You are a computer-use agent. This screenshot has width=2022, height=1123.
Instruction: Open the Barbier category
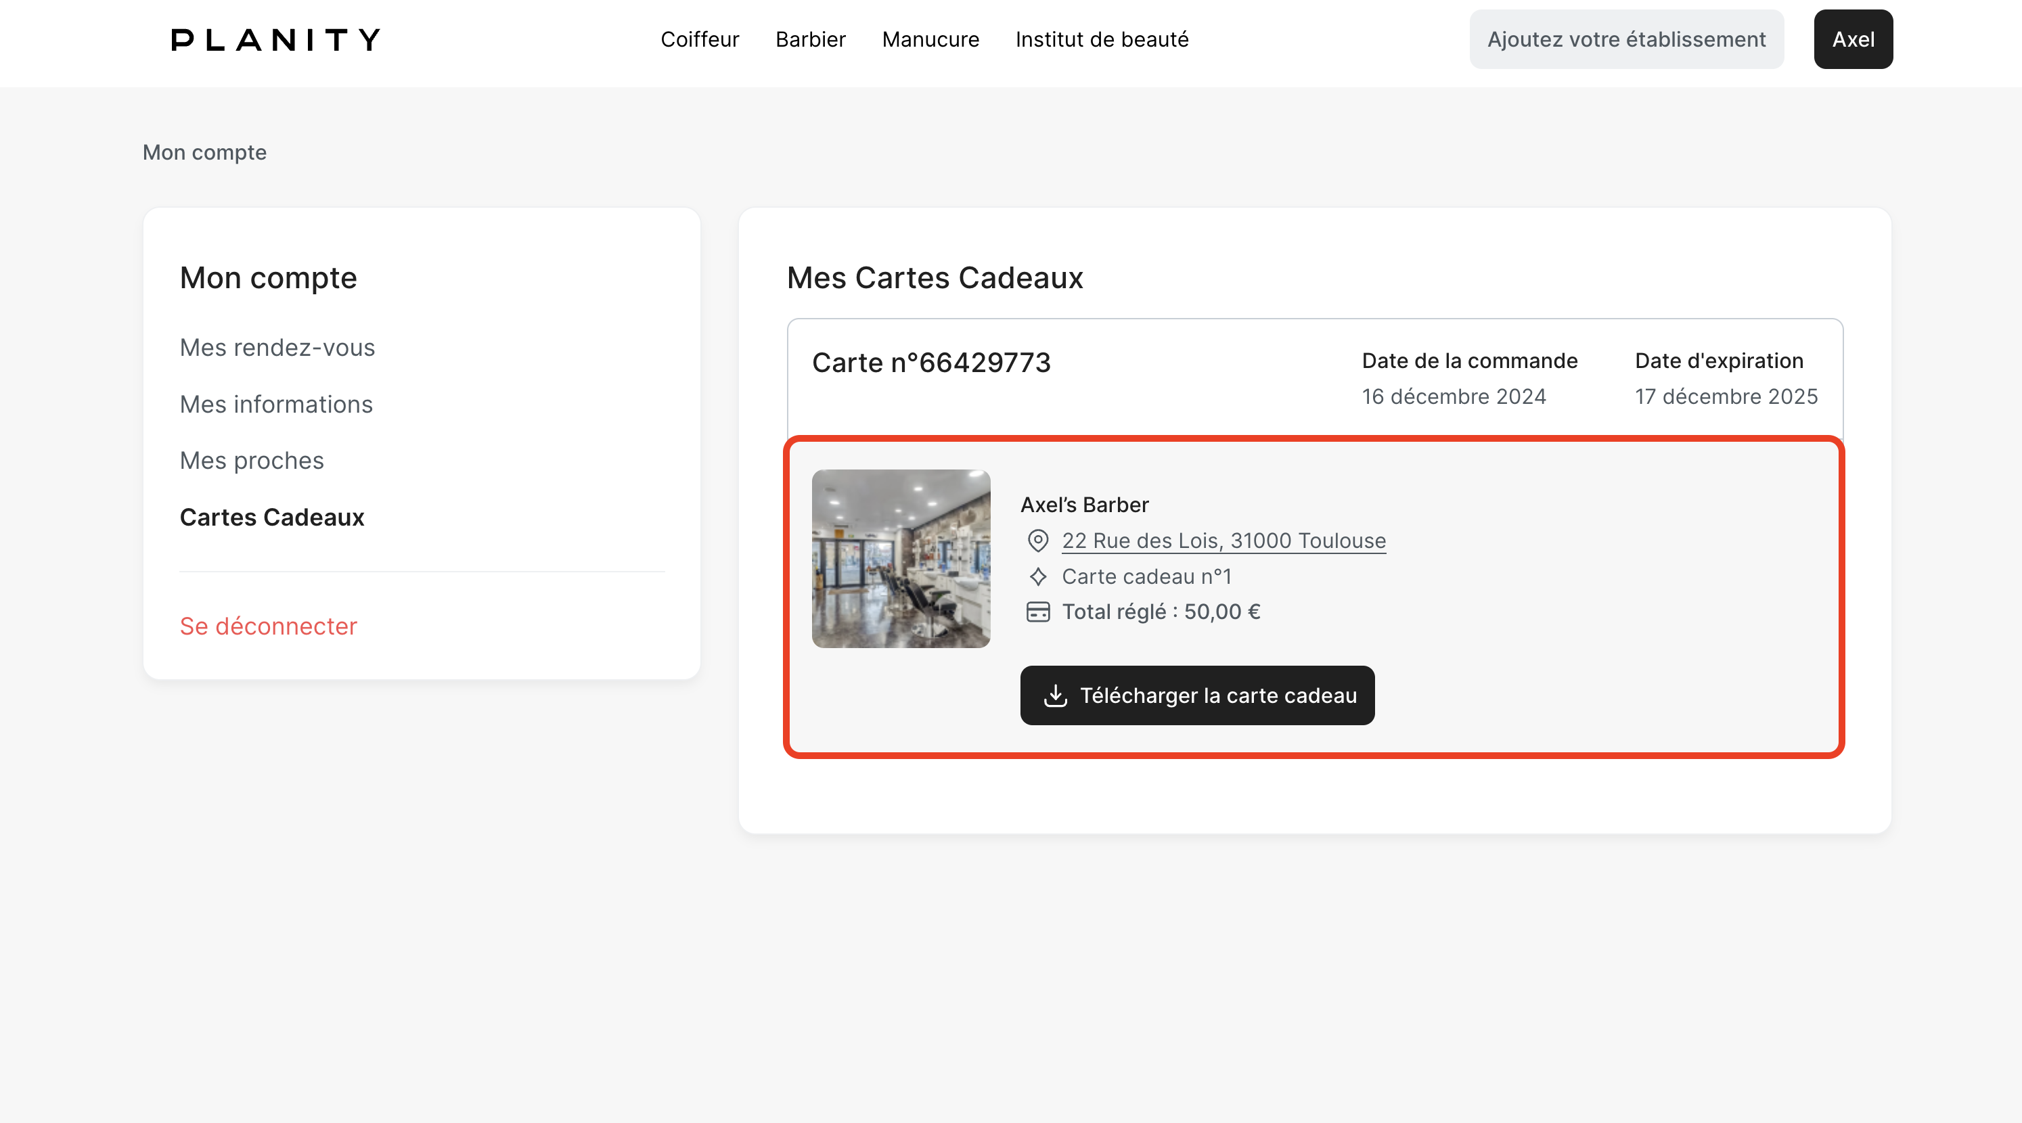click(810, 39)
